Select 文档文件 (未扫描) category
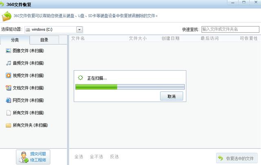Image resolution: width=261 pixels, height=165 pixels. (x=25, y=88)
